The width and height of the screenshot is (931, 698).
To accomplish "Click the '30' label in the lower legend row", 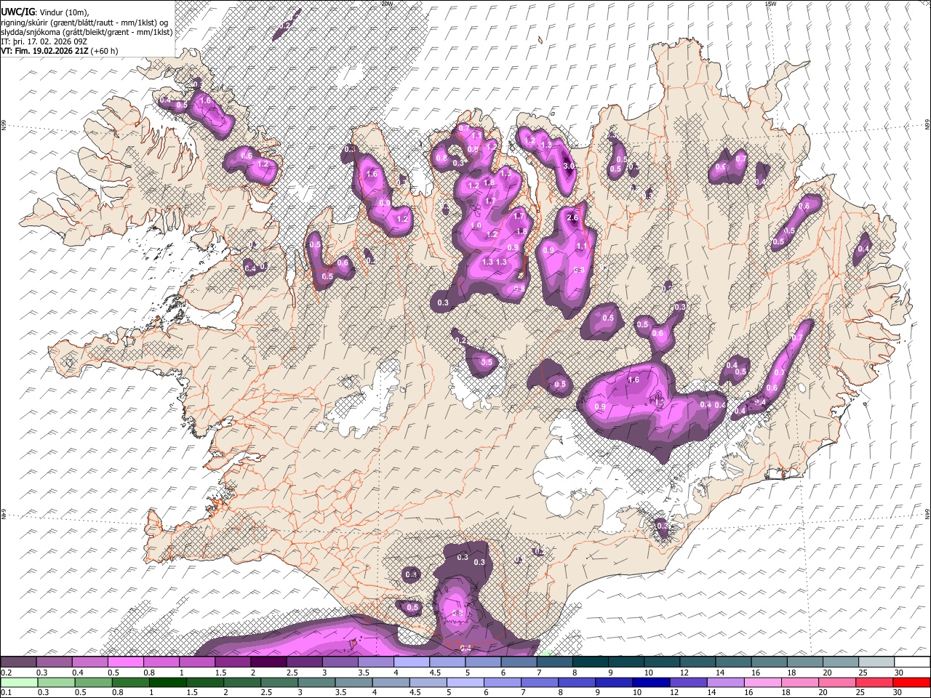I will point(898,692).
